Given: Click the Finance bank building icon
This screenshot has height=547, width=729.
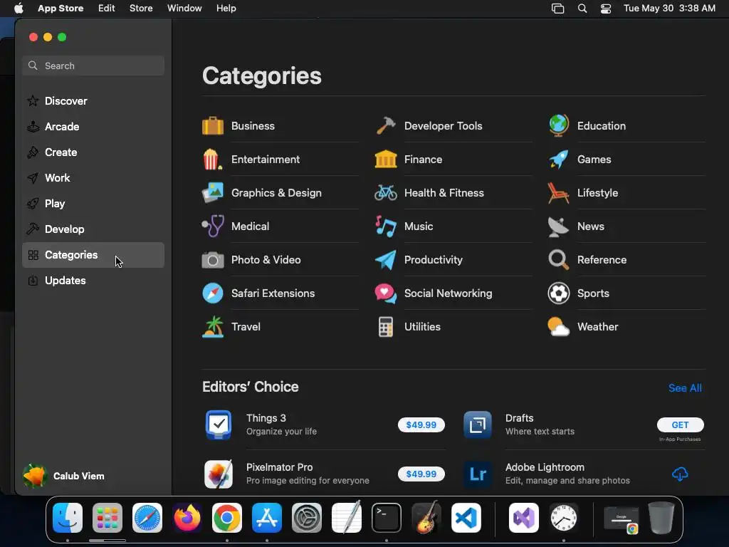Looking at the screenshot, I should point(386,159).
